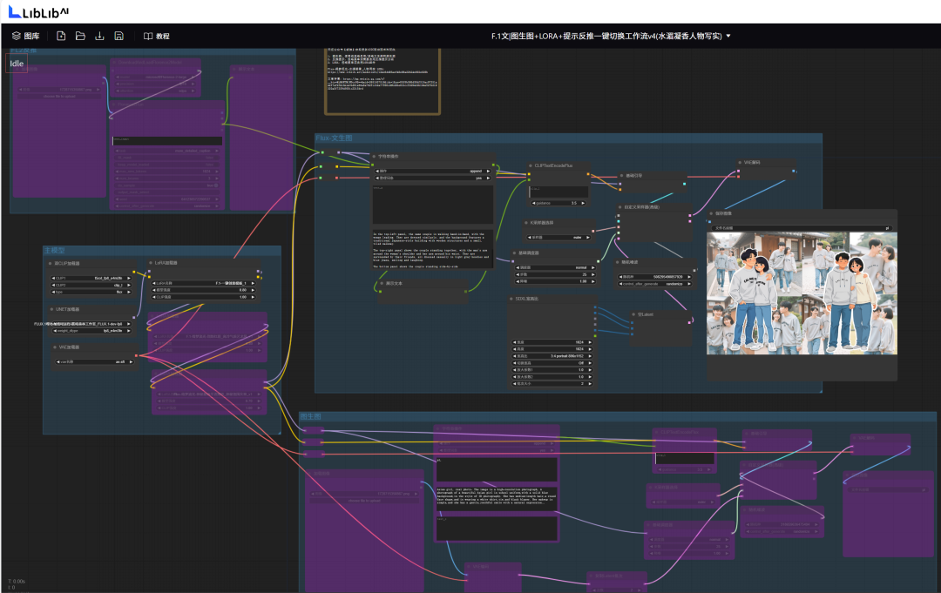Collapse the 展示文本 node via its dot
Image resolution: width=941 pixels, height=593 pixels.
tap(381, 283)
